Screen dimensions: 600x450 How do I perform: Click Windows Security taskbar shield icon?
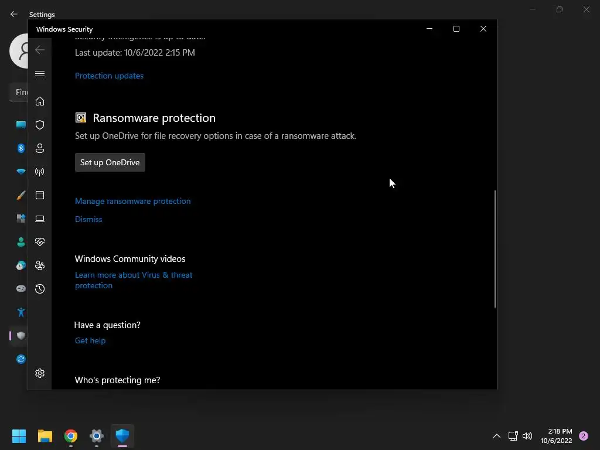[x=122, y=436]
